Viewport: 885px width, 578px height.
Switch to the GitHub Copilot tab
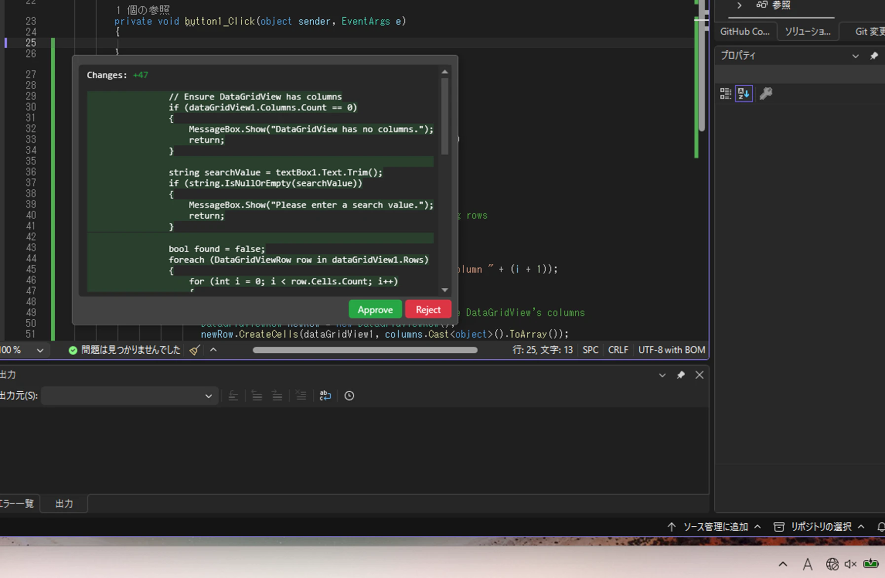pyautogui.click(x=744, y=32)
